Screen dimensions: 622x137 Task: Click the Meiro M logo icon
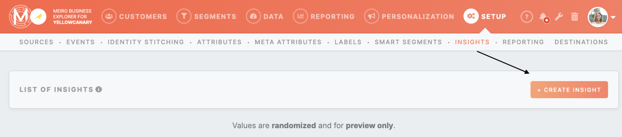(20, 17)
